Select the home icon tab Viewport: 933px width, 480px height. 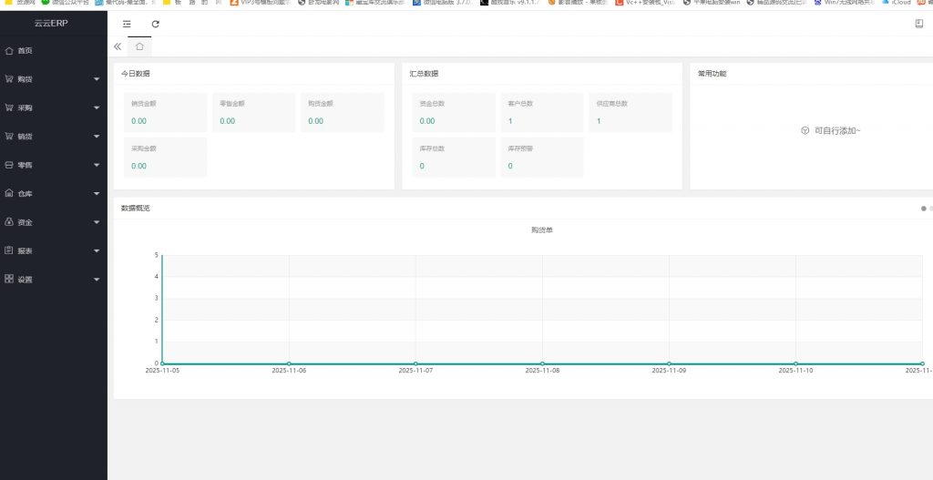[x=139, y=46]
